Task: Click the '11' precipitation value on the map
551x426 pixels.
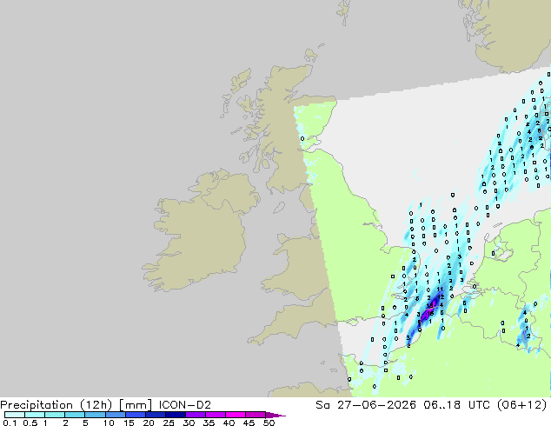Action: point(440,290)
